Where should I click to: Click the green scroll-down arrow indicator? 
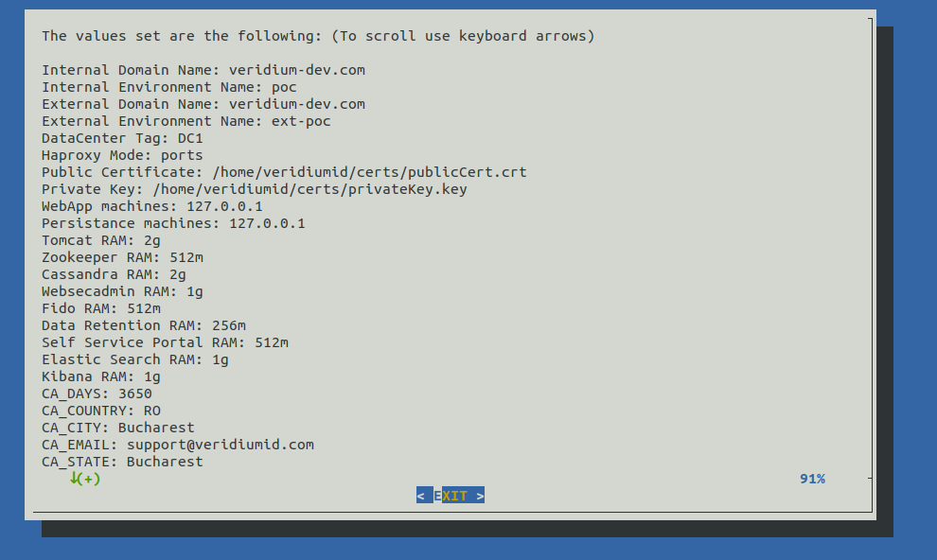[x=75, y=479]
